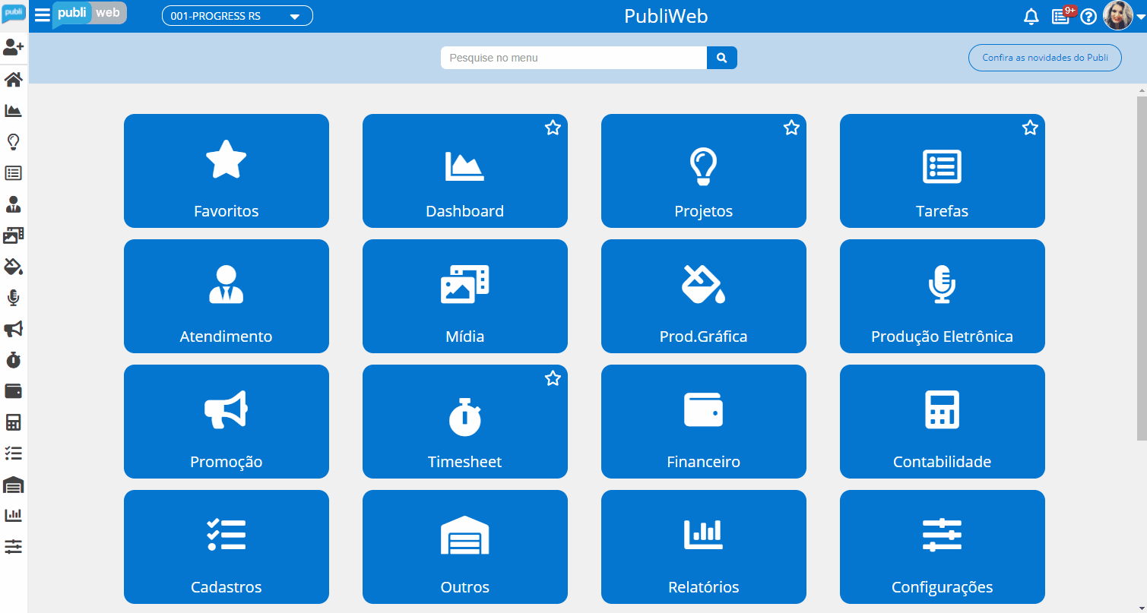Click the user avatar photo

pyautogui.click(x=1118, y=16)
